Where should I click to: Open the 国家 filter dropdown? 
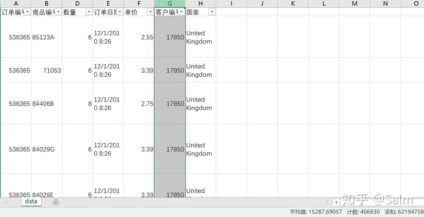[x=212, y=12]
